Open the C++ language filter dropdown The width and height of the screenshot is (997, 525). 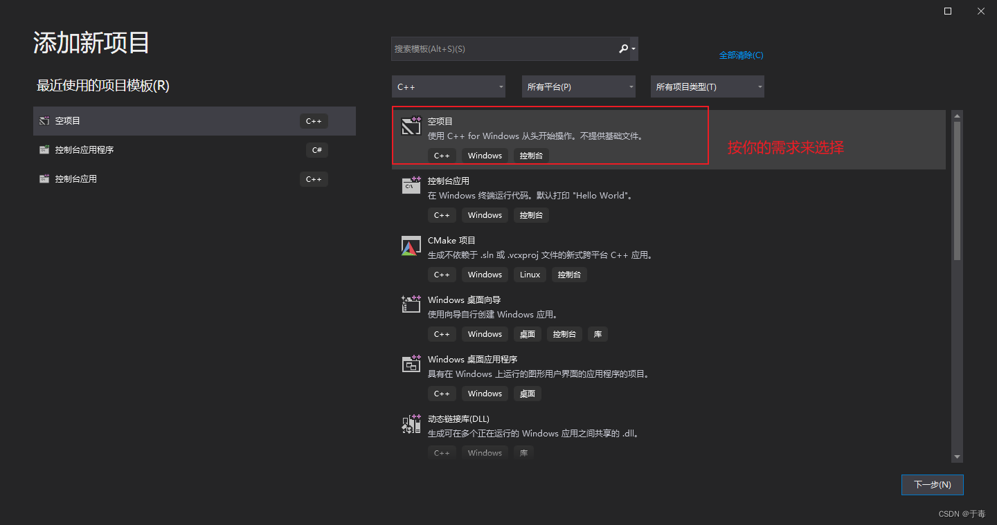[x=449, y=86]
